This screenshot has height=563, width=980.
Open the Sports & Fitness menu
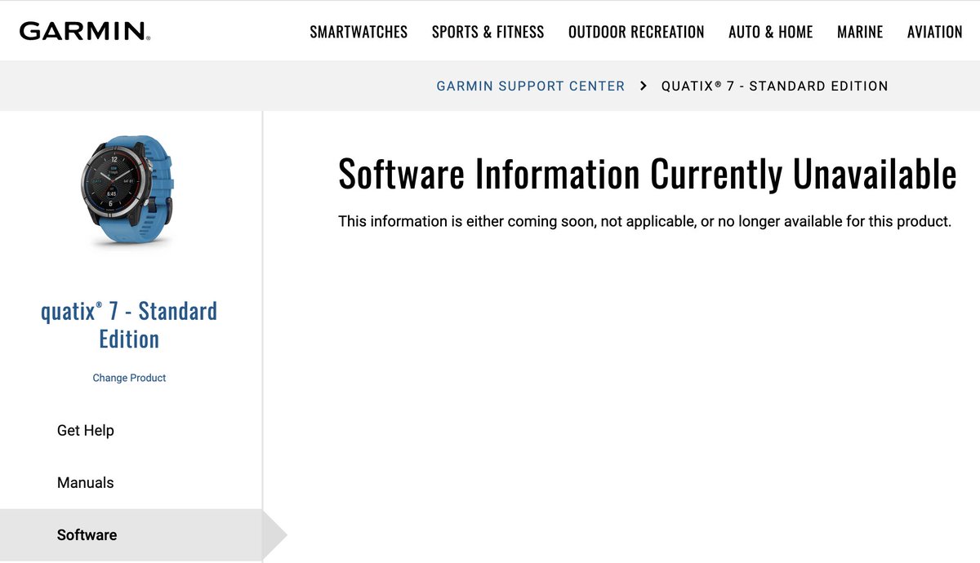click(488, 32)
